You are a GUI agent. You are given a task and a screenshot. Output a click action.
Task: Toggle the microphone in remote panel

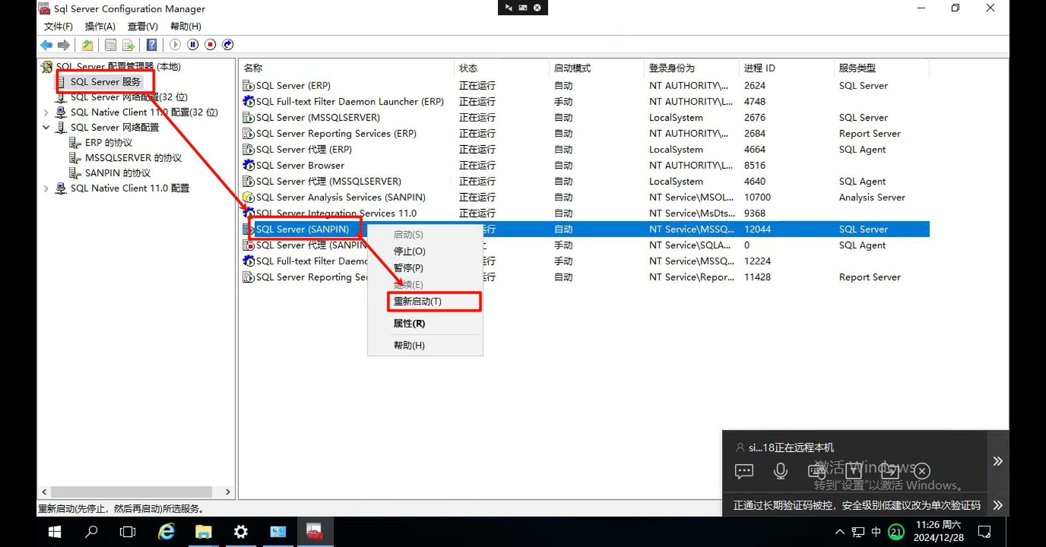pos(780,471)
